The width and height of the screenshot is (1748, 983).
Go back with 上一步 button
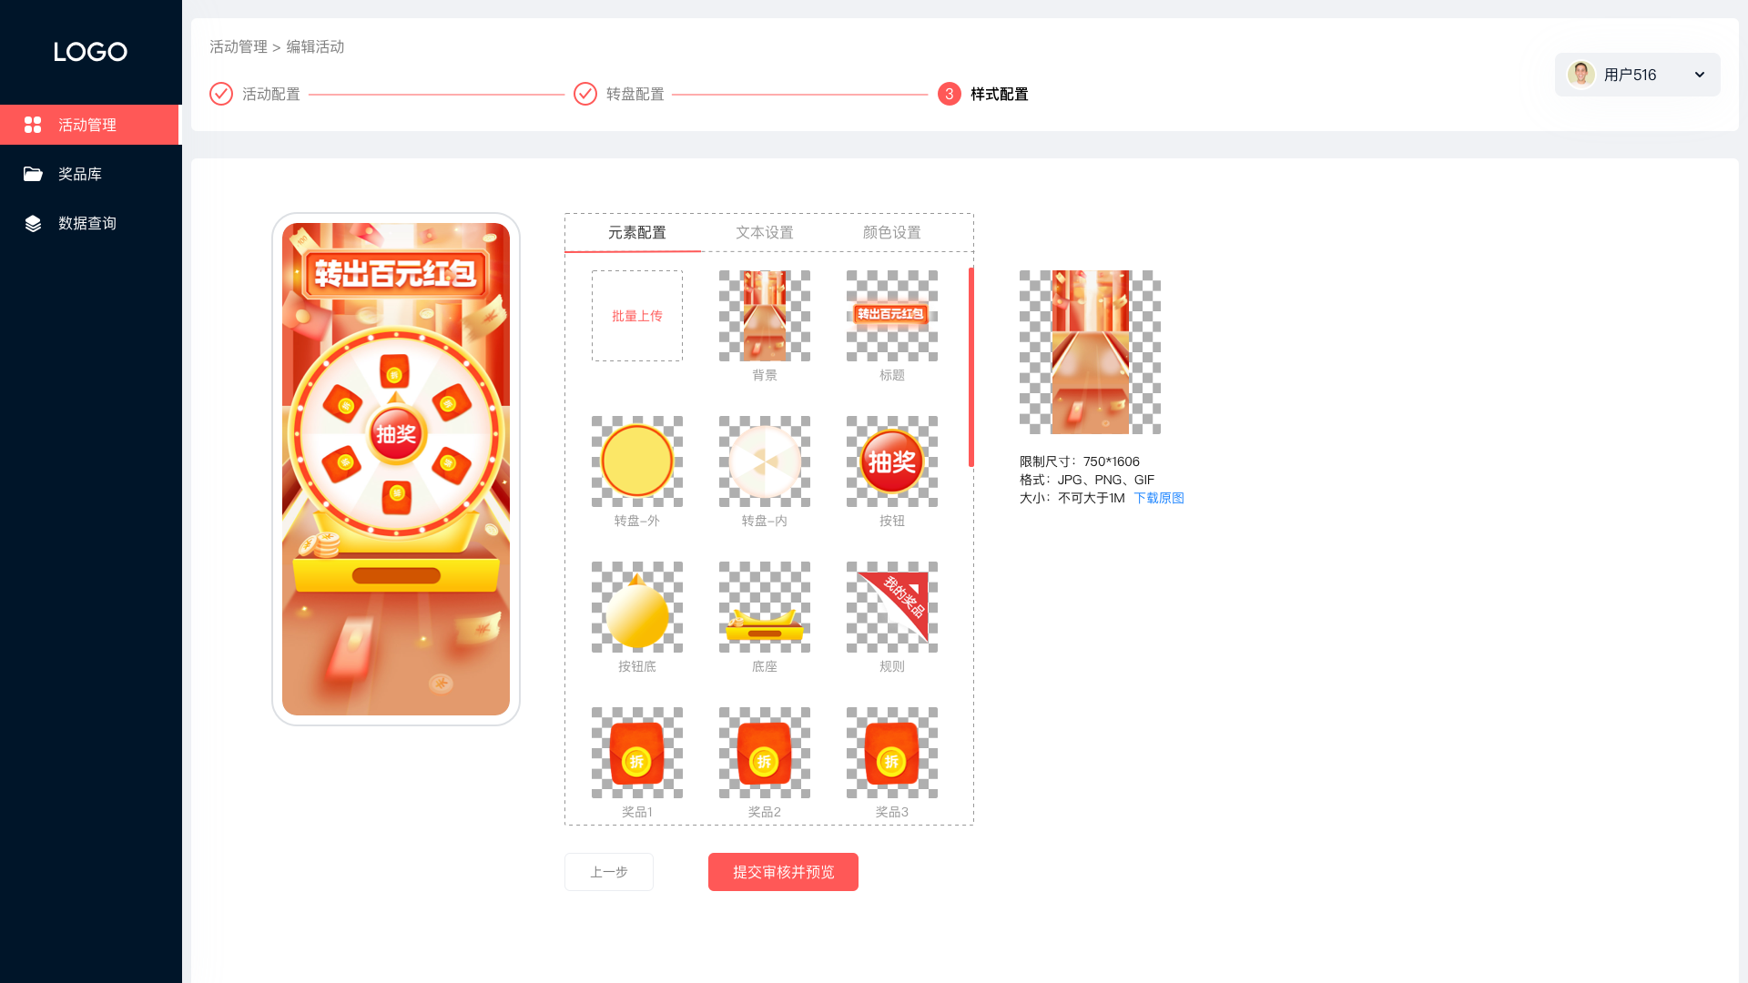[609, 872]
